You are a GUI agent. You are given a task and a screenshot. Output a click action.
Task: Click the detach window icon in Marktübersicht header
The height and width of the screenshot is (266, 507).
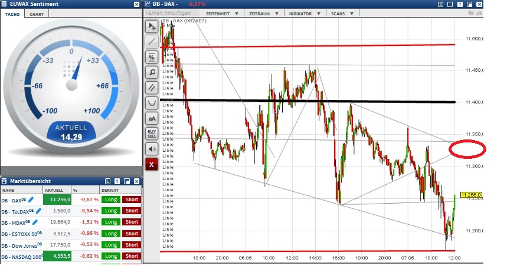click(127, 181)
